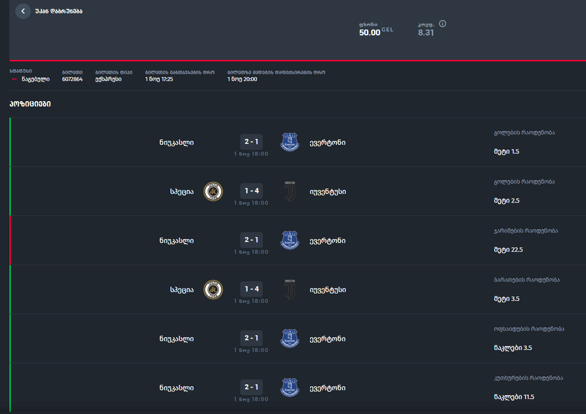Select the მეტი 1.5 goals bet
This screenshot has height=414, width=586.
coord(506,152)
